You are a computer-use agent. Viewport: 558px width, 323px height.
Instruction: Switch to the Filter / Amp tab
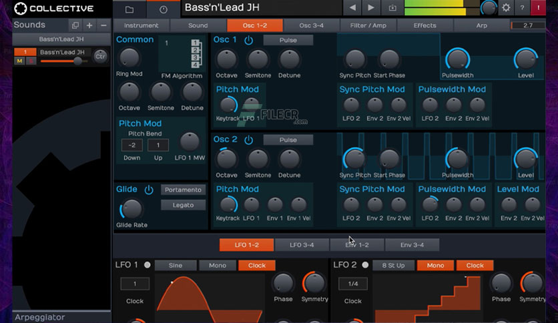coord(368,25)
